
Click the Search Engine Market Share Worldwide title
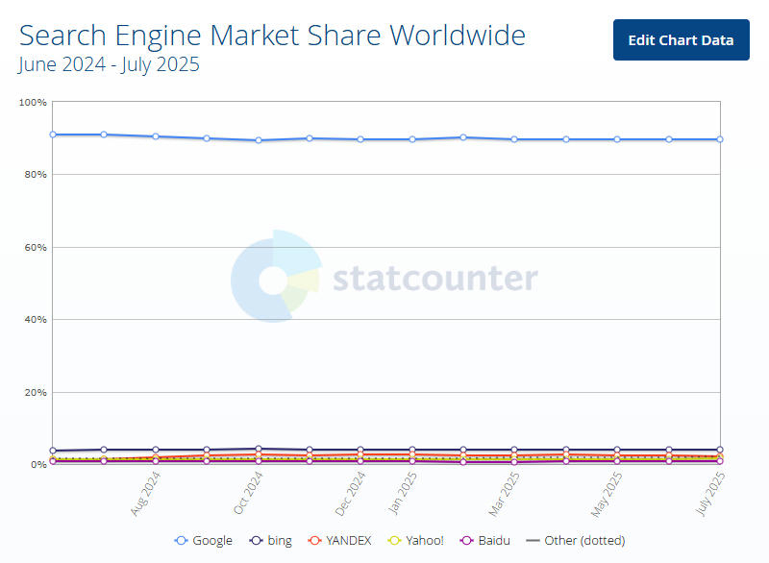[272, 36]
